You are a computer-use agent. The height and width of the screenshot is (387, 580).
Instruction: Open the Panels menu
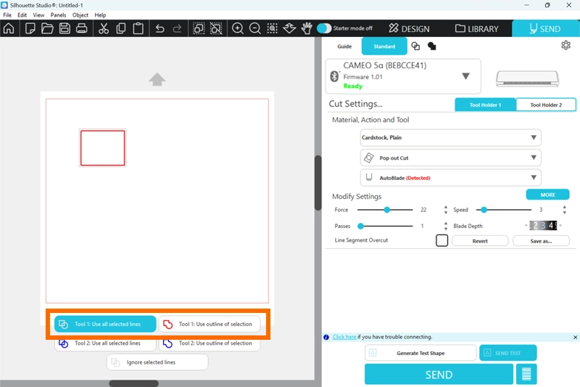coord(58,15)
